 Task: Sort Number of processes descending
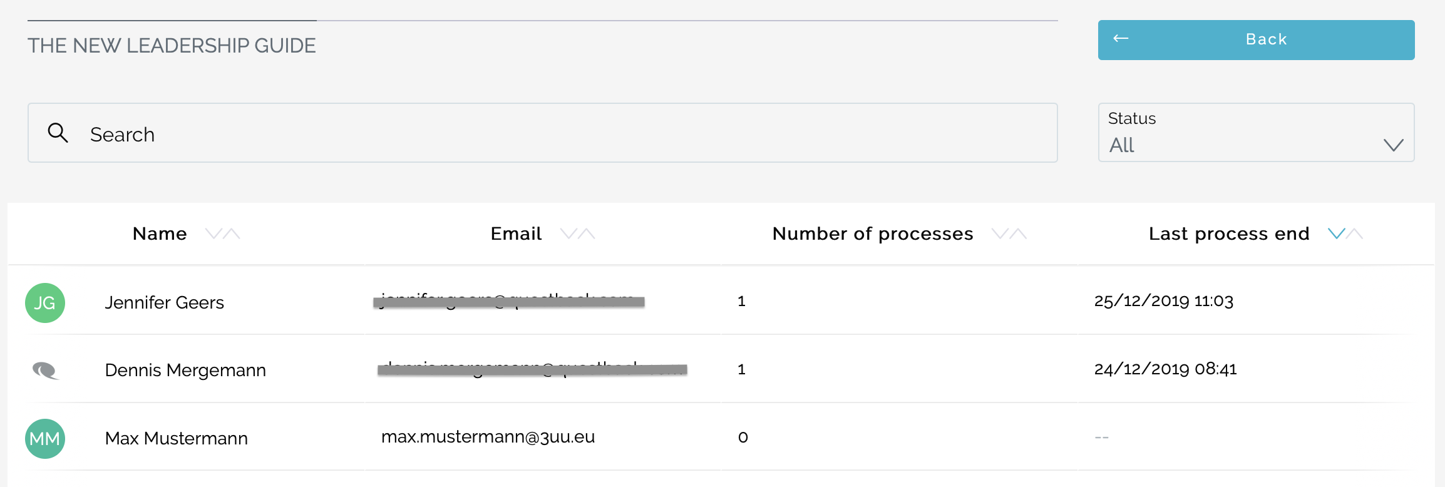tap(1001, 234)
